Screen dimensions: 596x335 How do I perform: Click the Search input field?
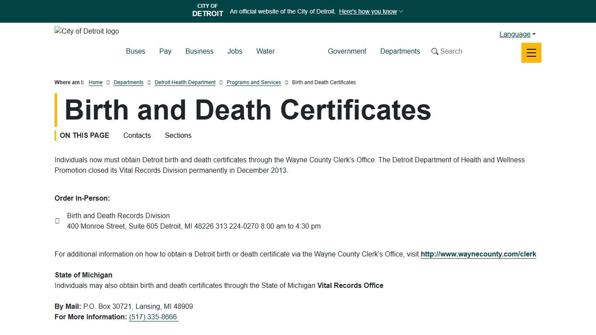[x=451, y=51]
